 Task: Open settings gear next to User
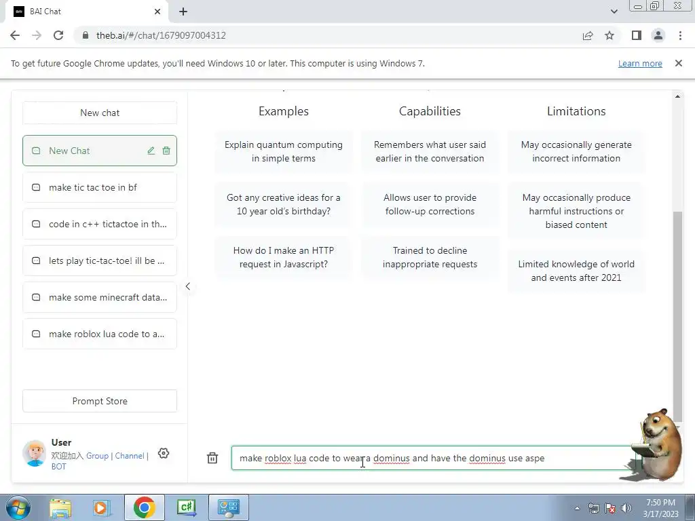click(164, 453)
